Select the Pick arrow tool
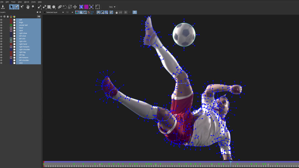 click(12, 7)
